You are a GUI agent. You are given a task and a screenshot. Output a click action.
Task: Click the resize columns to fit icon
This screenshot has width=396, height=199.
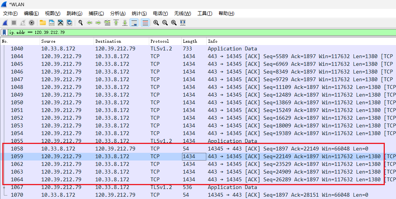[183, 23]
